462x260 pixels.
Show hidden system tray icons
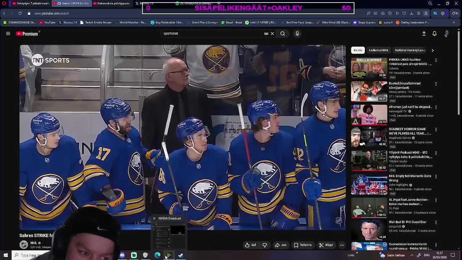coord(412,255)
